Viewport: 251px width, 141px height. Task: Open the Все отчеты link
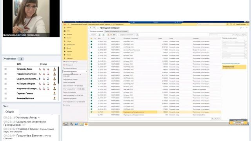coord(66,105)
